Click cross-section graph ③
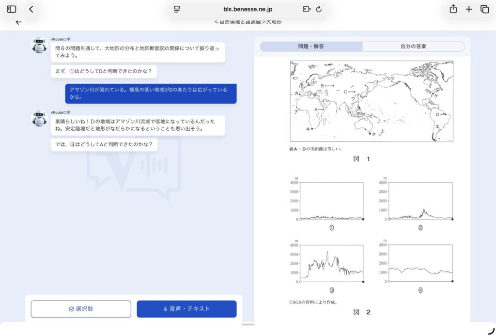 [331, 263]
